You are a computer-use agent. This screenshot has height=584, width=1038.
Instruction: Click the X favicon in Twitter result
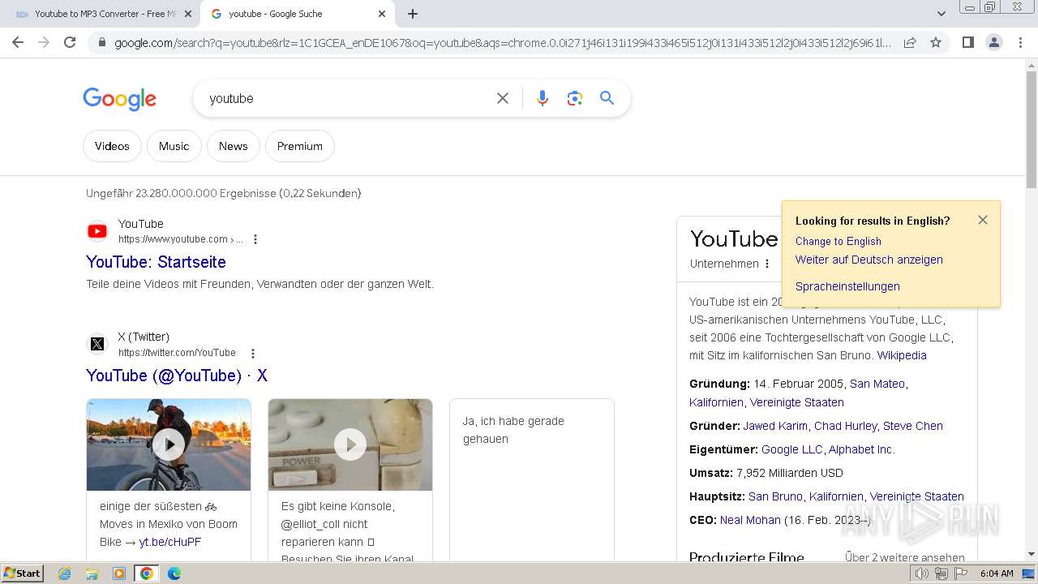click(97, 344)
